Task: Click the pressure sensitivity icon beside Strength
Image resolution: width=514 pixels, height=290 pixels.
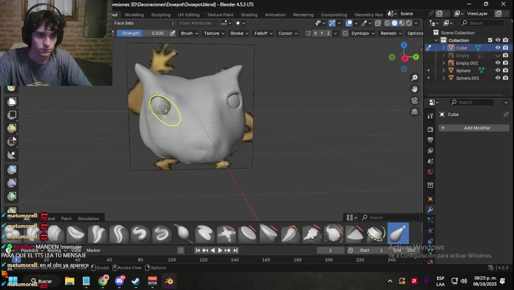Action: (173, 33)
